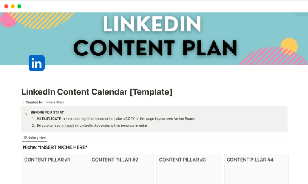This screenshot has width=308, height=184.
Task: Click the page title LinkedIn Content Calendar [Template]
Action: (x=97, y=92)
